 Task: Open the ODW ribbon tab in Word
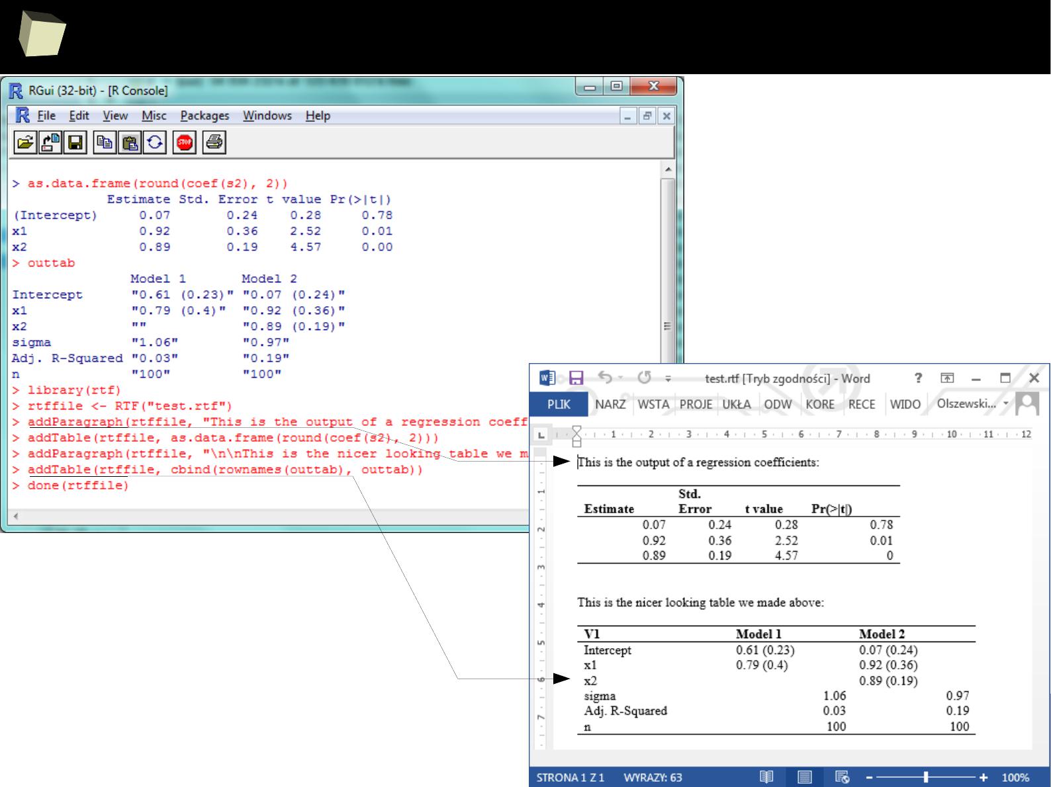coord(778,404)
